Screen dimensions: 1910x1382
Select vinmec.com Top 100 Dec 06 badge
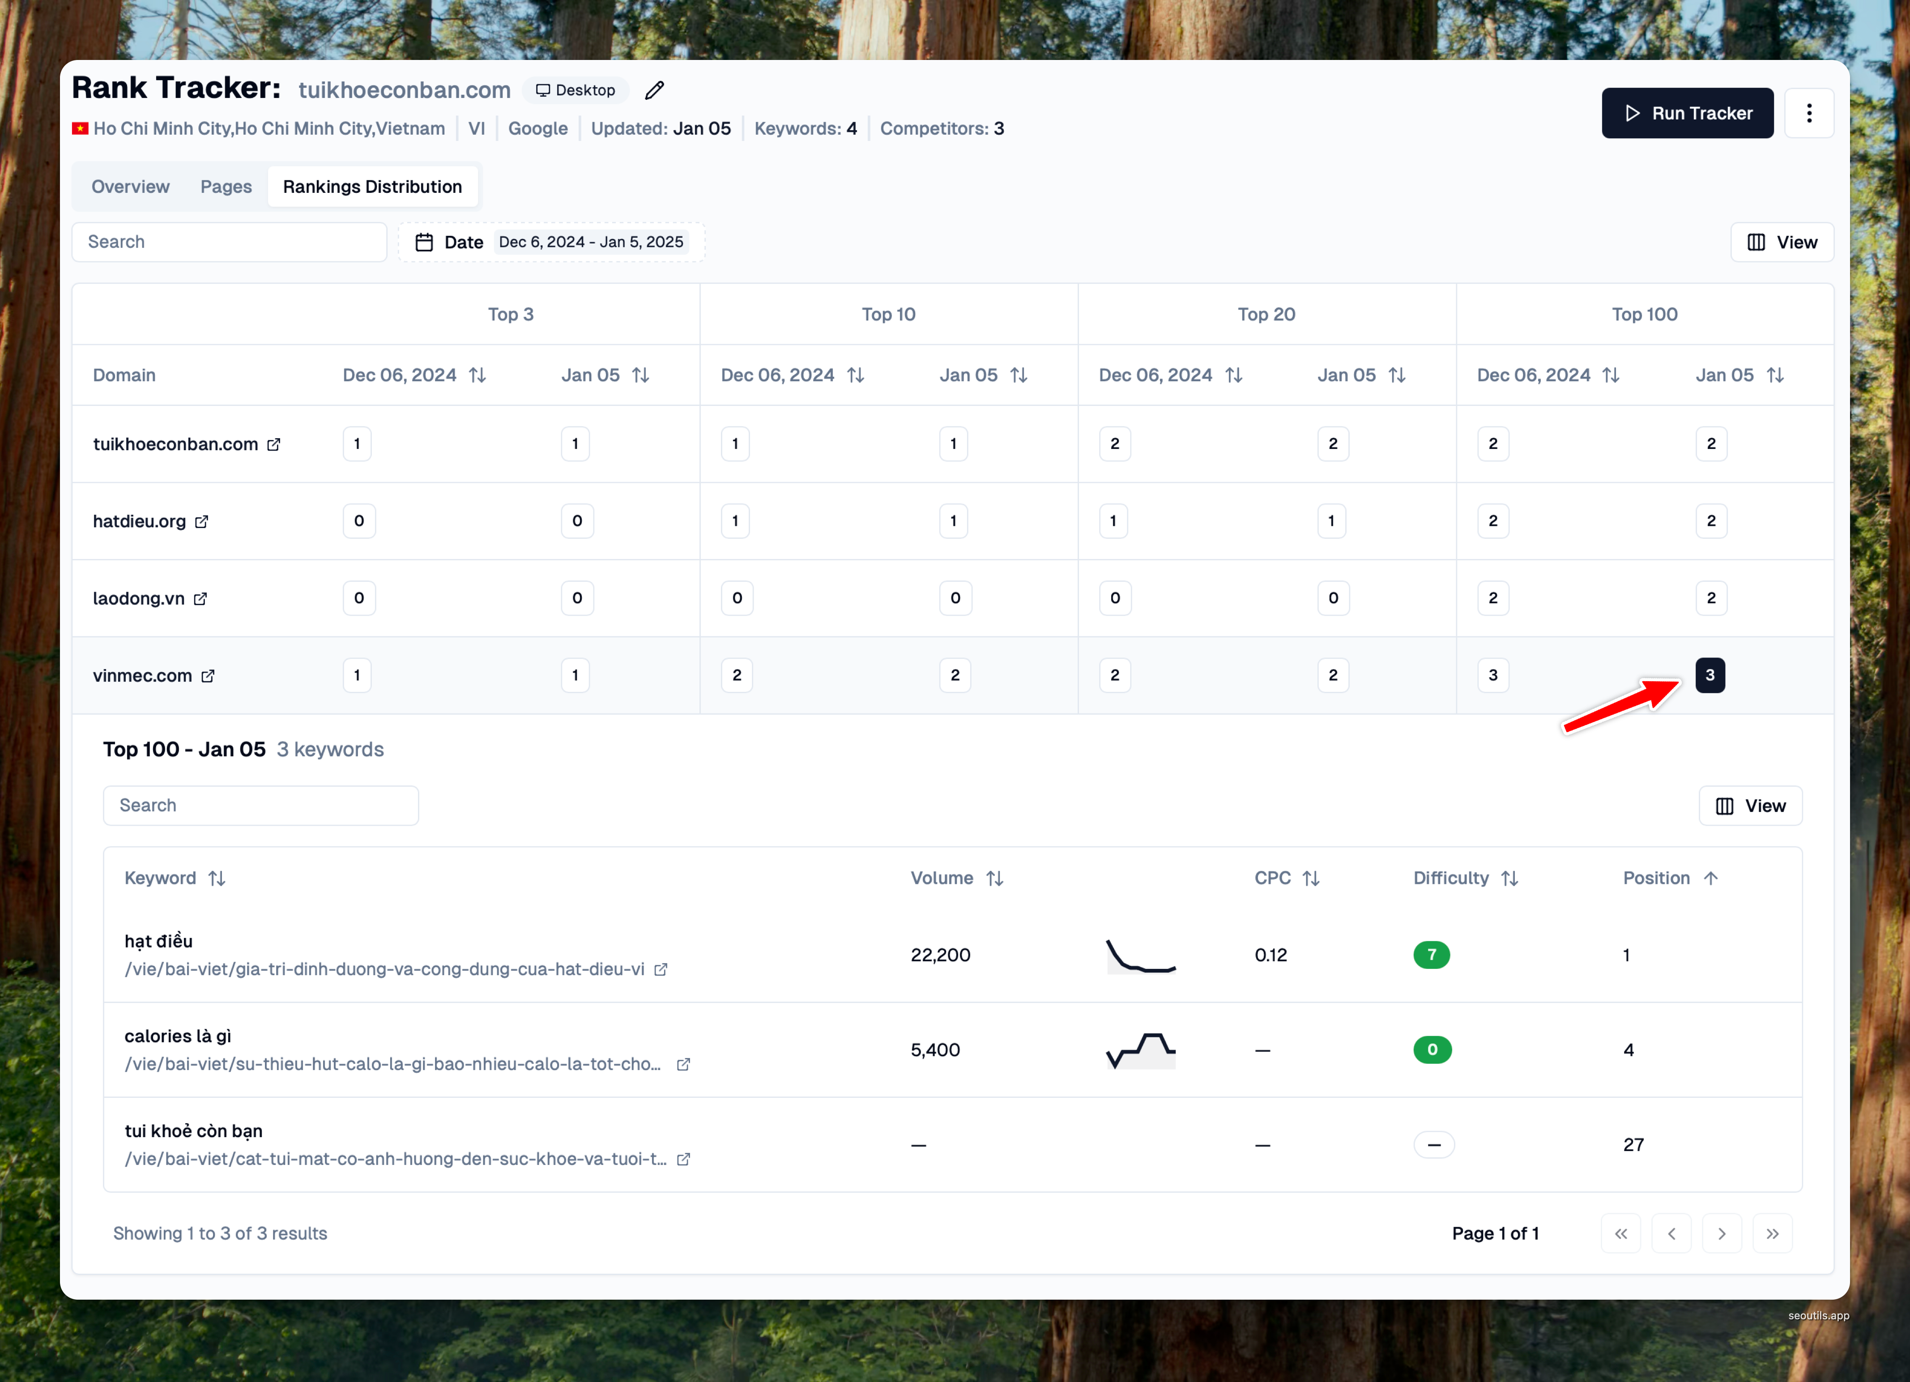pyautogui.click(x=1492, y=675)
